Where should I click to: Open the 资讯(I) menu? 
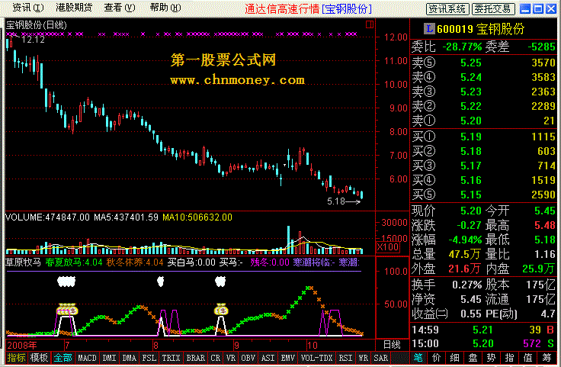coord(27,8)
